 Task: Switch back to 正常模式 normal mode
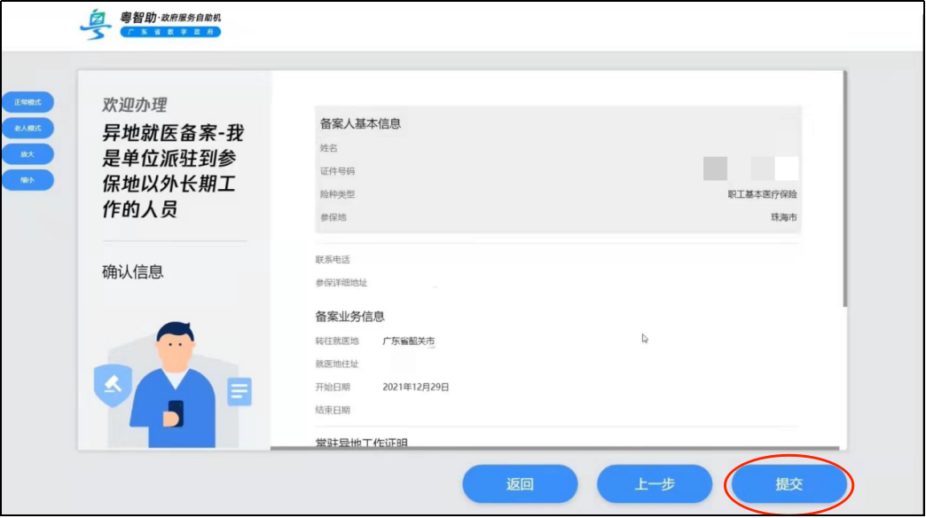coord(29,102)
